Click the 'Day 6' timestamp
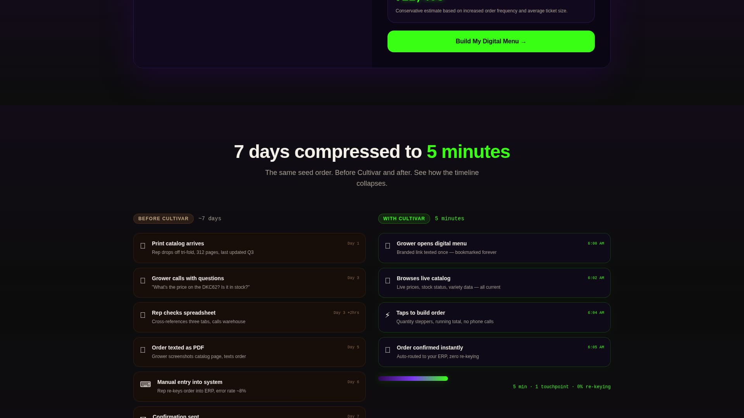This screenshot has width=744, height=418. (353, 382)
